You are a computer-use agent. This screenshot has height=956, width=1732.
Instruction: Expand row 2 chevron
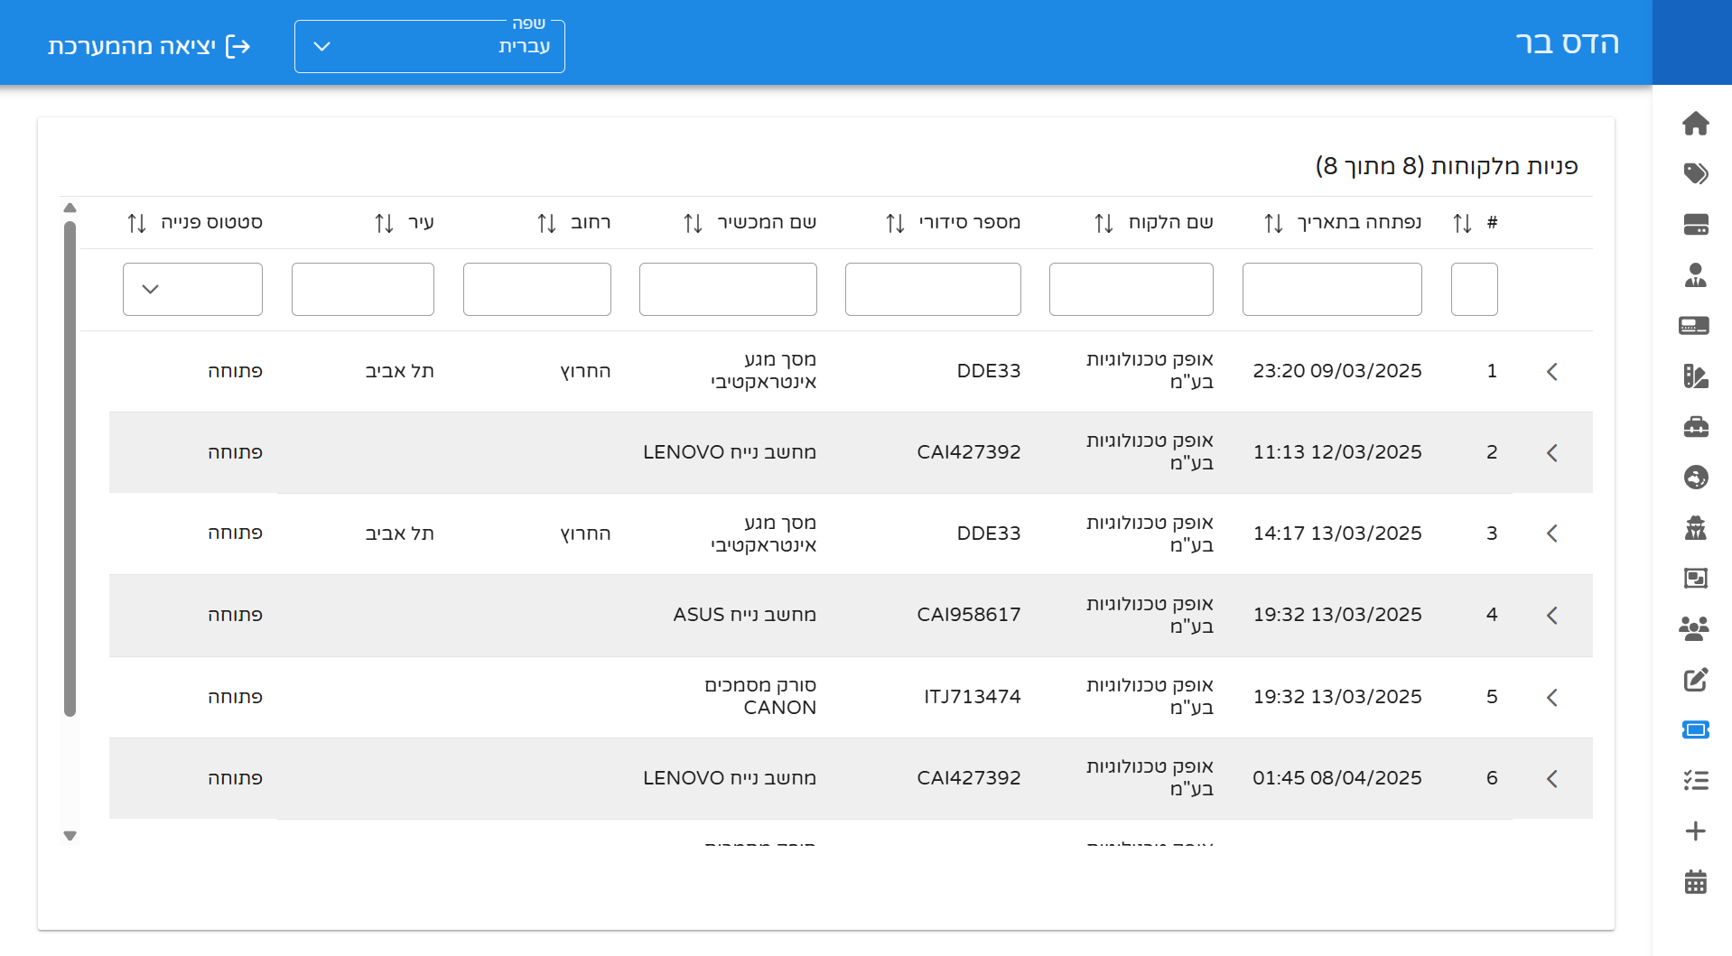pos(1552,452)
